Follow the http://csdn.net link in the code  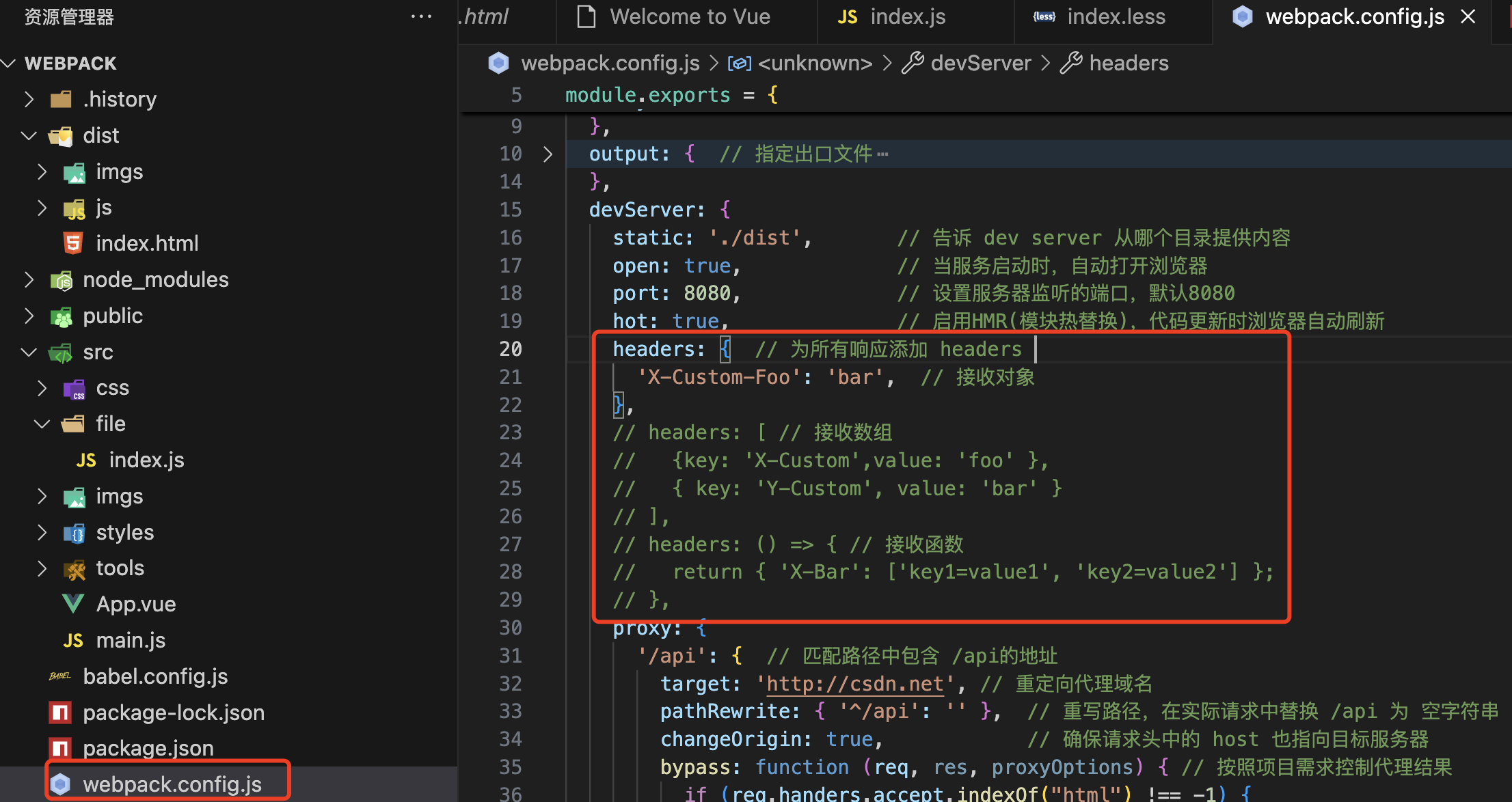coord(853,683)
